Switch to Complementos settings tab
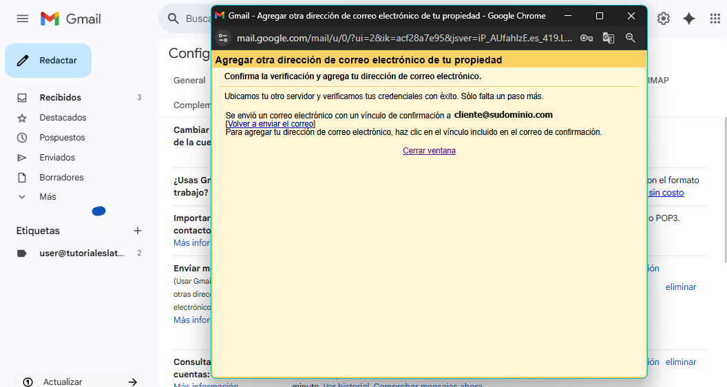This screenshot has height=387, width=727. [192, 105]
